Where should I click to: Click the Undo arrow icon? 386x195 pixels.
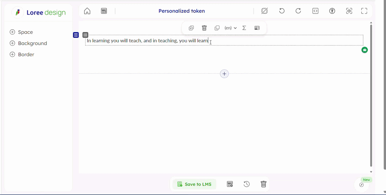tap(282, 11)
